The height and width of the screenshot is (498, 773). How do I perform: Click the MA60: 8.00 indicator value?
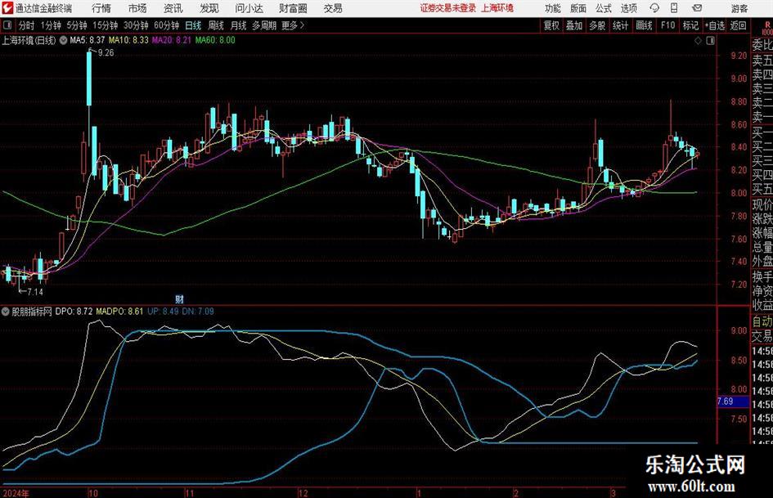click(x=215, y=40)
